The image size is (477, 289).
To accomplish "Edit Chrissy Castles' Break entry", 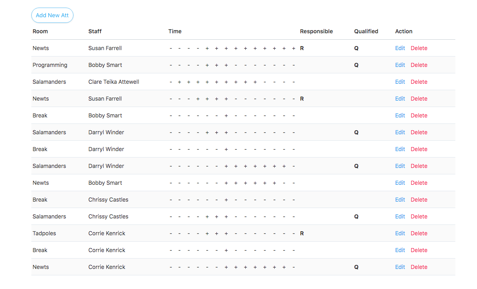I will click(400, 200).
